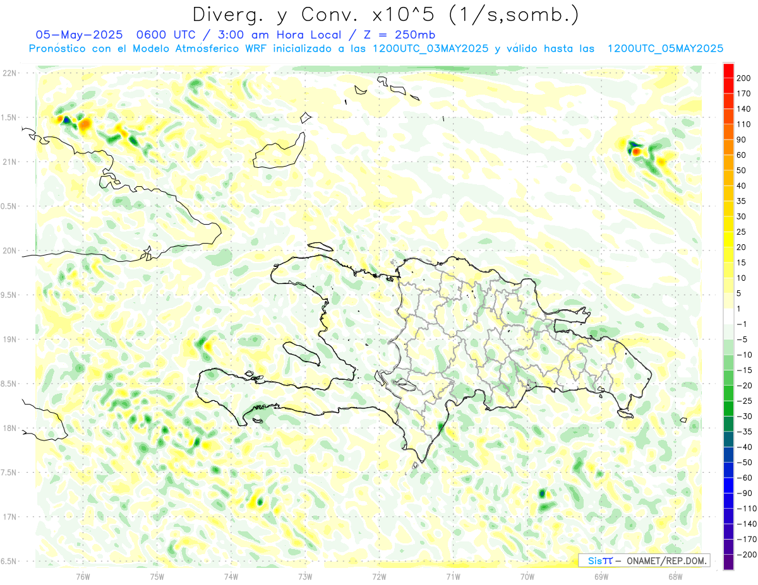The width and height of the screenshot is (758, 585).
Task: Click the SisPI logo in credit box
Action: point(600,560)
